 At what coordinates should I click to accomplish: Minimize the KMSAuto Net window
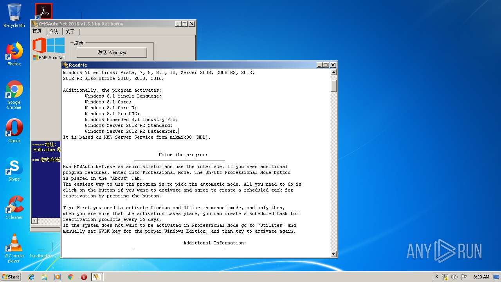coord(178,24)
